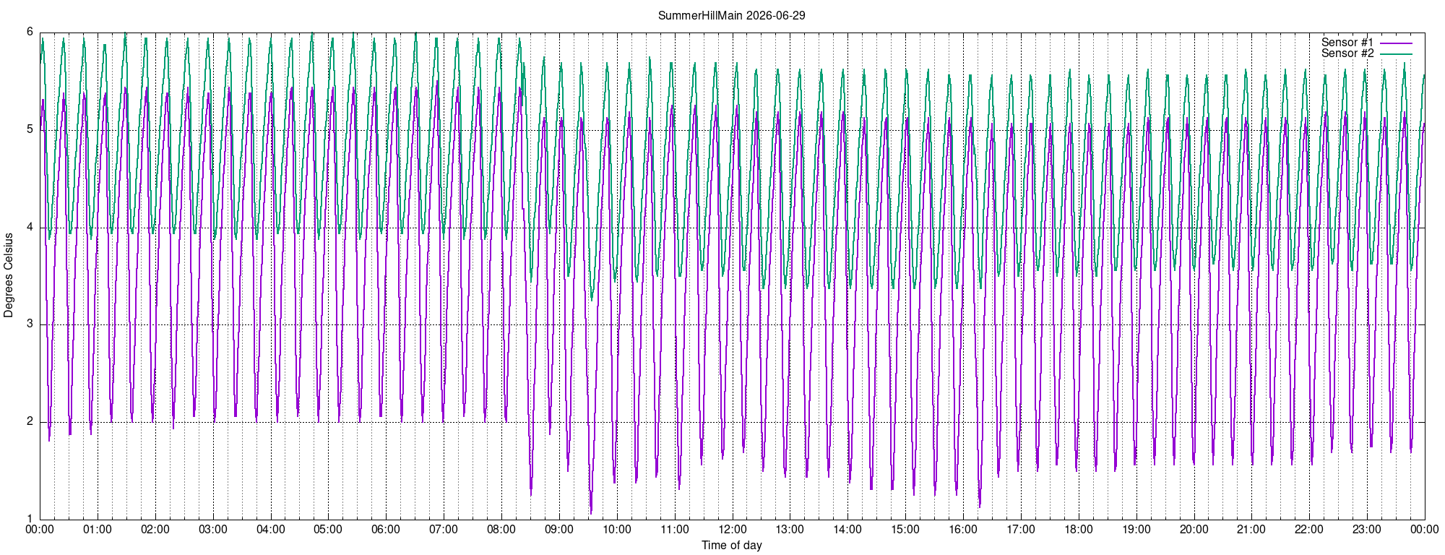The image size is (1445, 555).
Task: Click the 03:00 time axis label
Action: point(213,530)
